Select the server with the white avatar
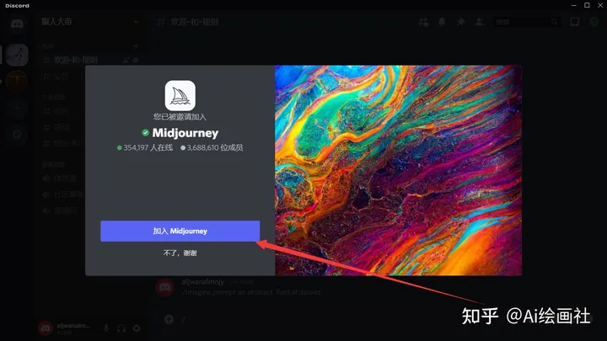The image size is (607, 341). pyautogui.click(x=17, y=55)
